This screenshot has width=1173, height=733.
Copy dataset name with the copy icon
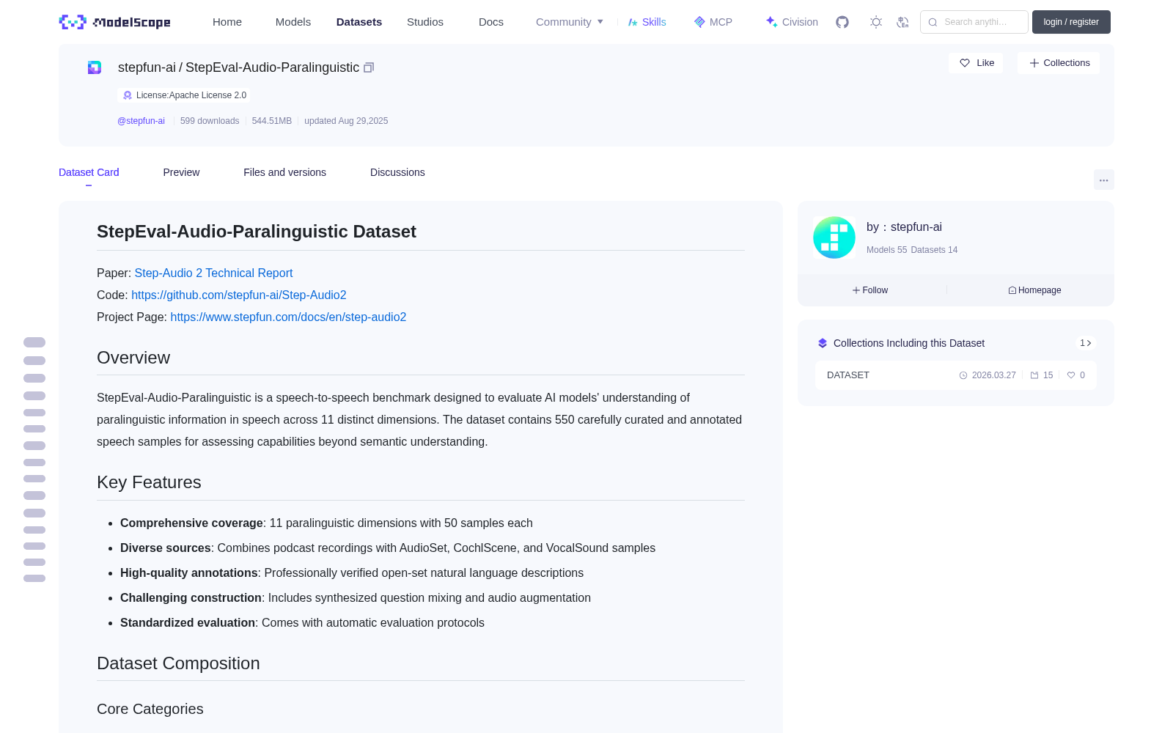tap(369, 67)
